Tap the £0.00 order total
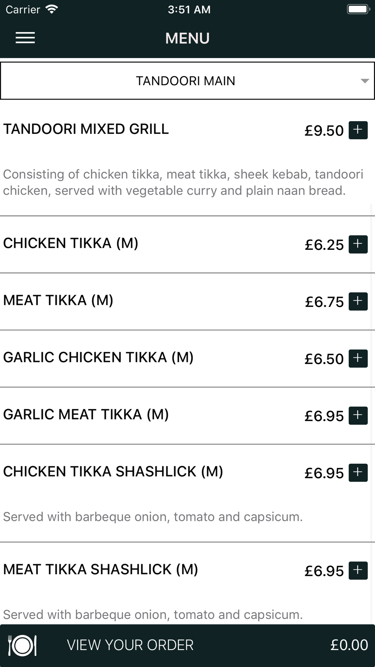375x667 pixels. pyautogui.click(x=349, y=645)
